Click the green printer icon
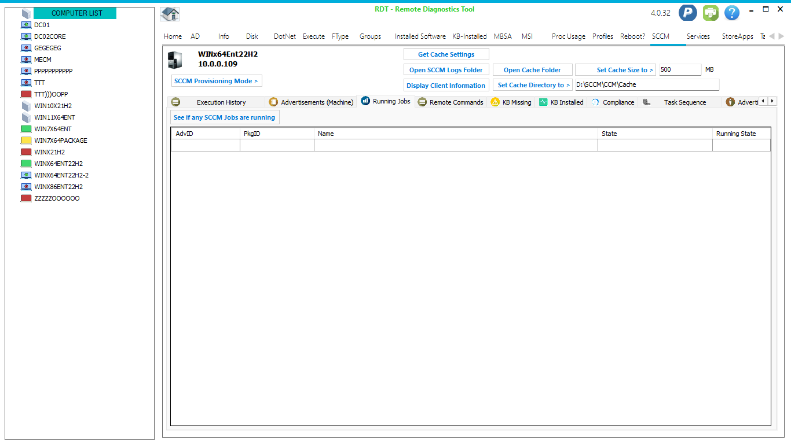Image resolution: width=791 pixels, height=444 pixels. tap(711, 13)
